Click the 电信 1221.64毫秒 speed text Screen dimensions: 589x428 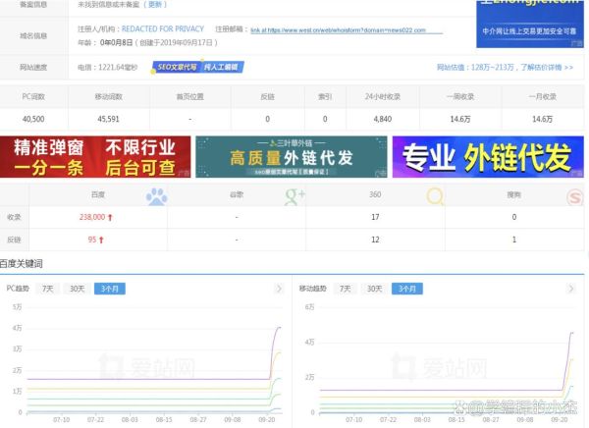point(107,68)
